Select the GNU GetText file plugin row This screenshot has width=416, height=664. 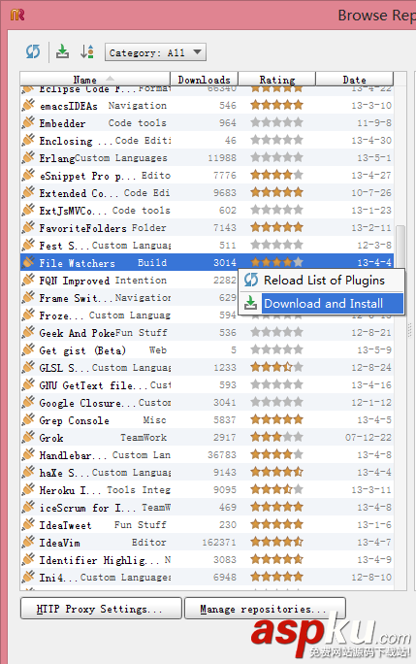207,385
